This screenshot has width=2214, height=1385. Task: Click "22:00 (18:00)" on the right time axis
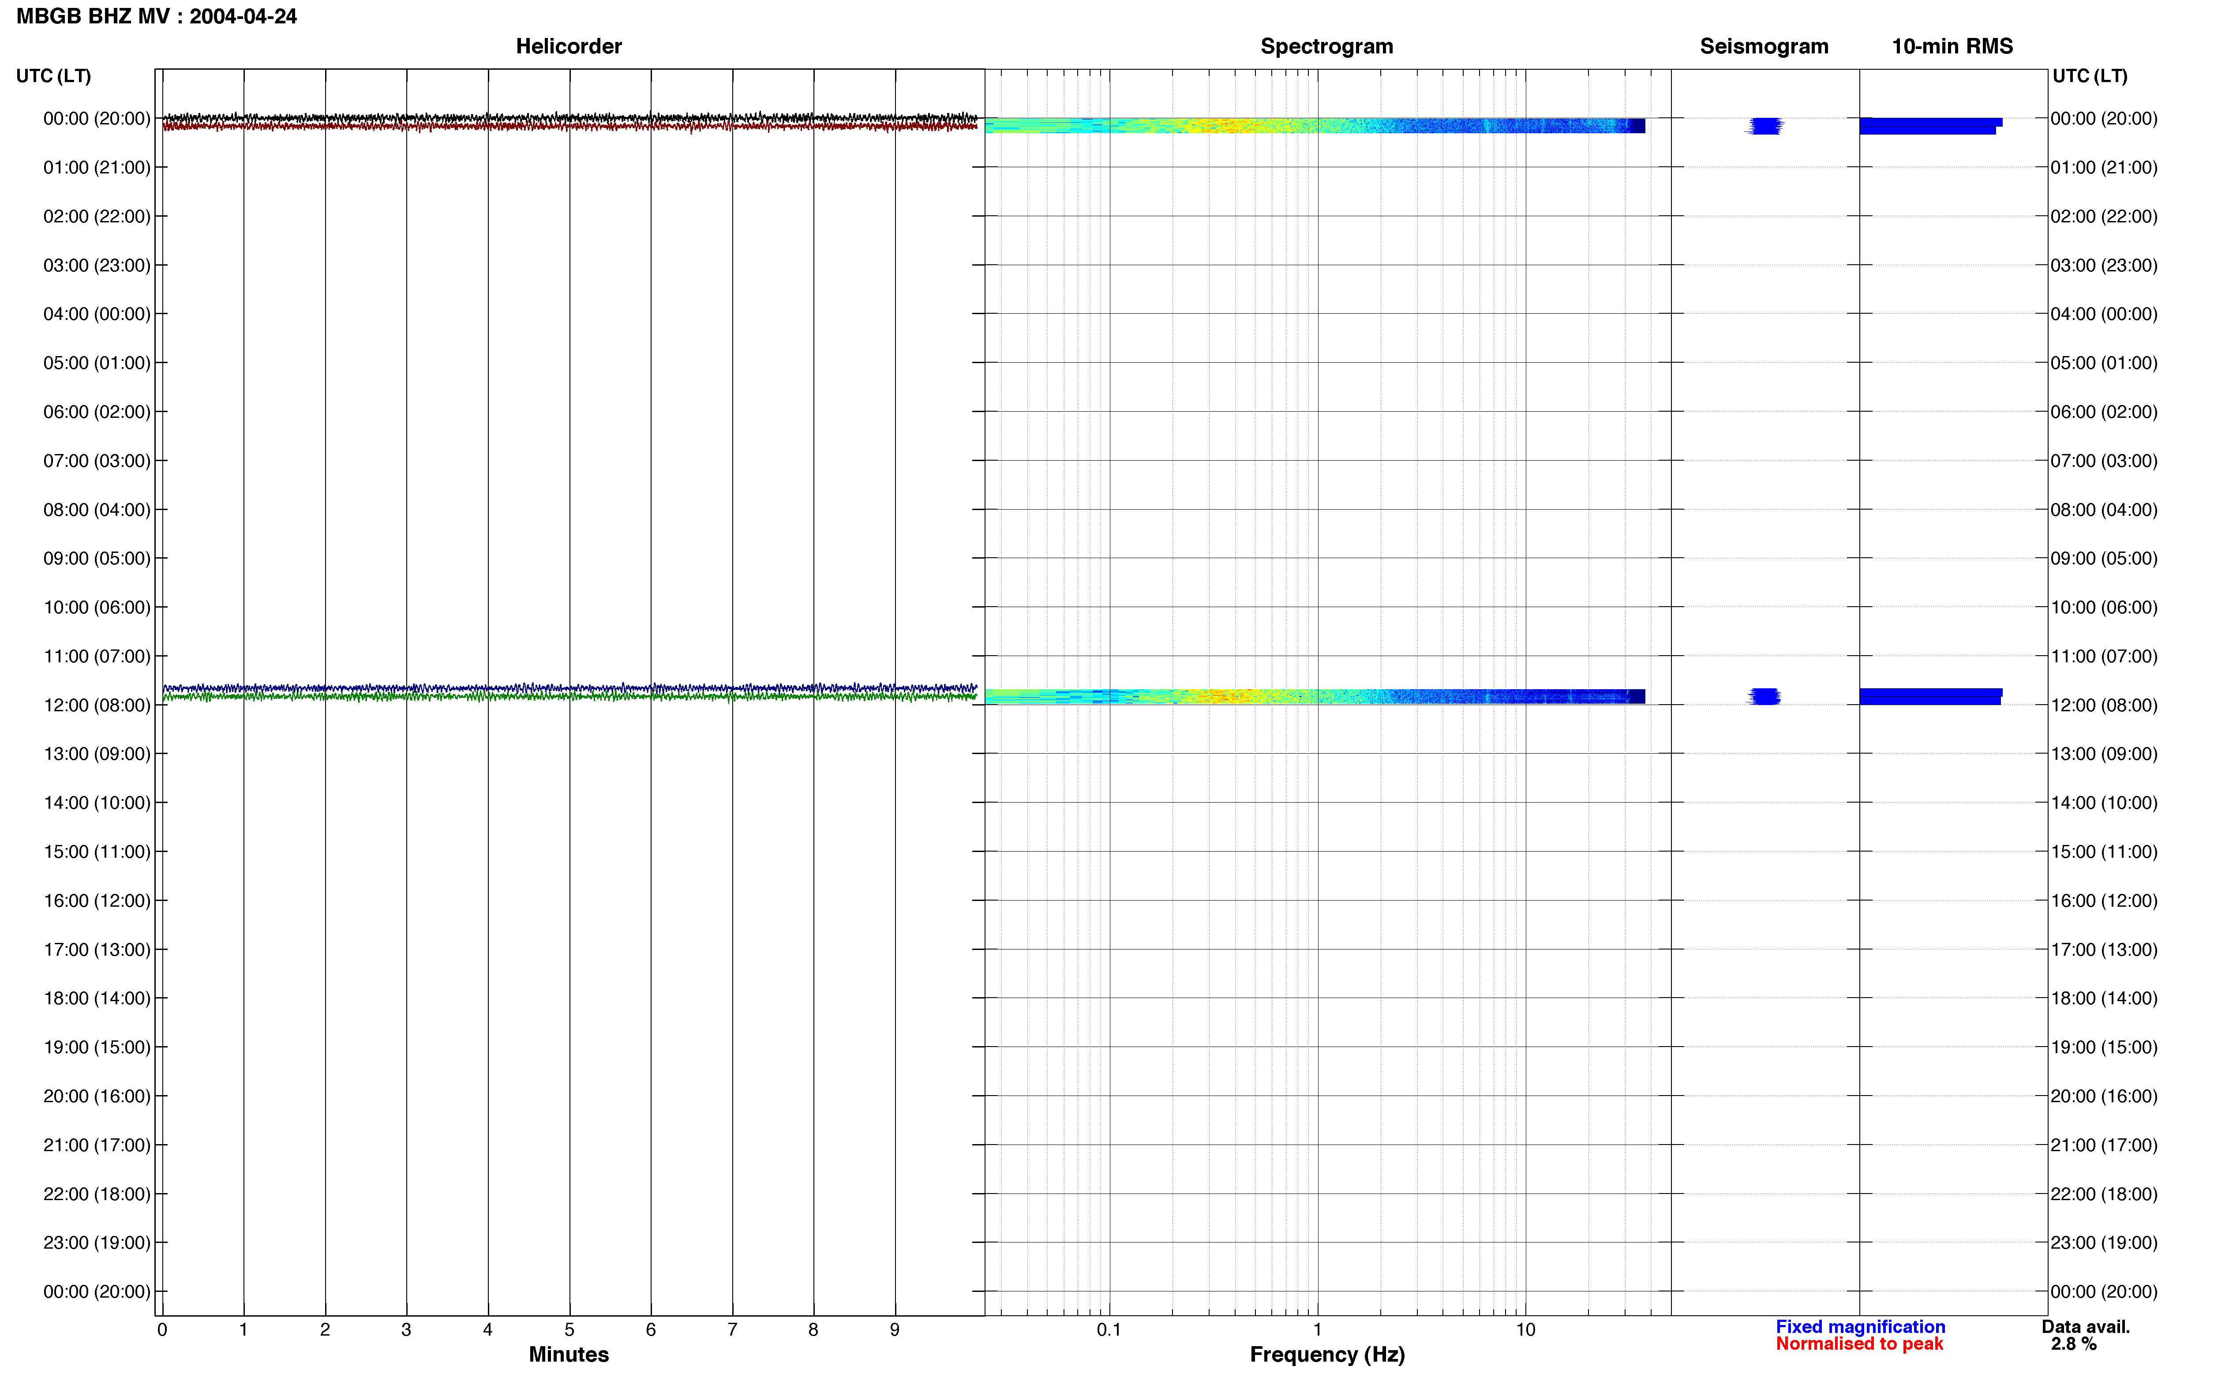coord(2104,1194)
